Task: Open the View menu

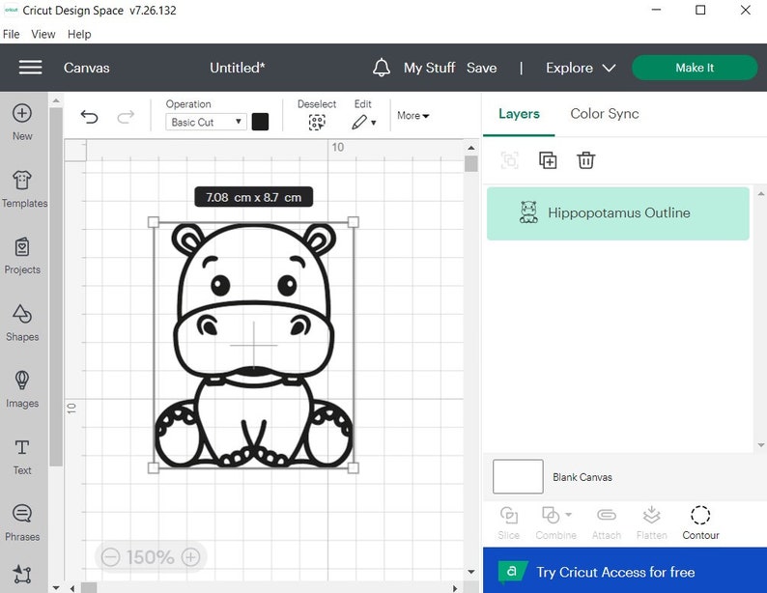Action: pyautogui.click(x=43, y=34)
